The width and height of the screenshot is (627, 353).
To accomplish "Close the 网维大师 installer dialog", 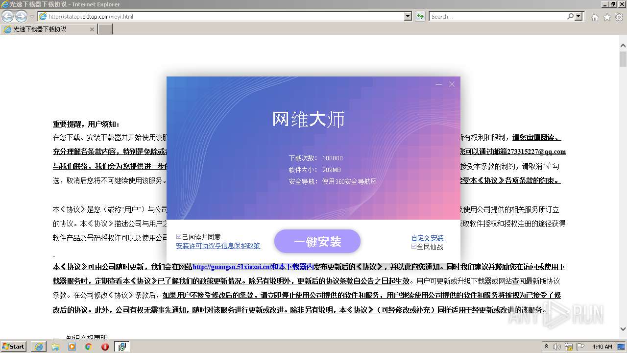I will pyautogui.click(x=452, y=84).
